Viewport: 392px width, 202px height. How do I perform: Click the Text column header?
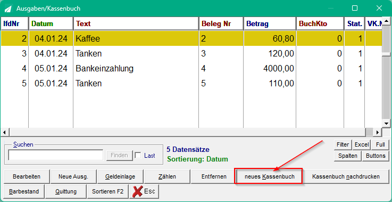pos(136,24)
